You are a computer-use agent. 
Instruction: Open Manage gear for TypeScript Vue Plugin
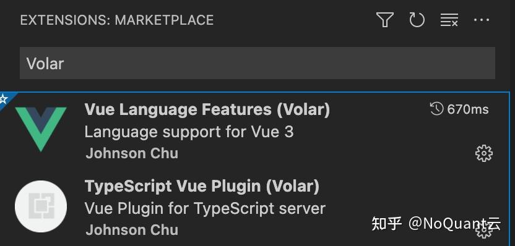click(484, 229)
